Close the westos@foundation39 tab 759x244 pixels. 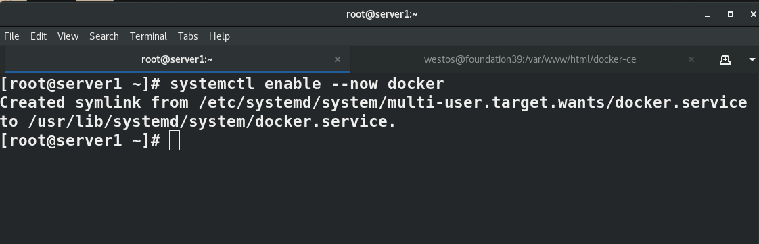coord(691,59)
